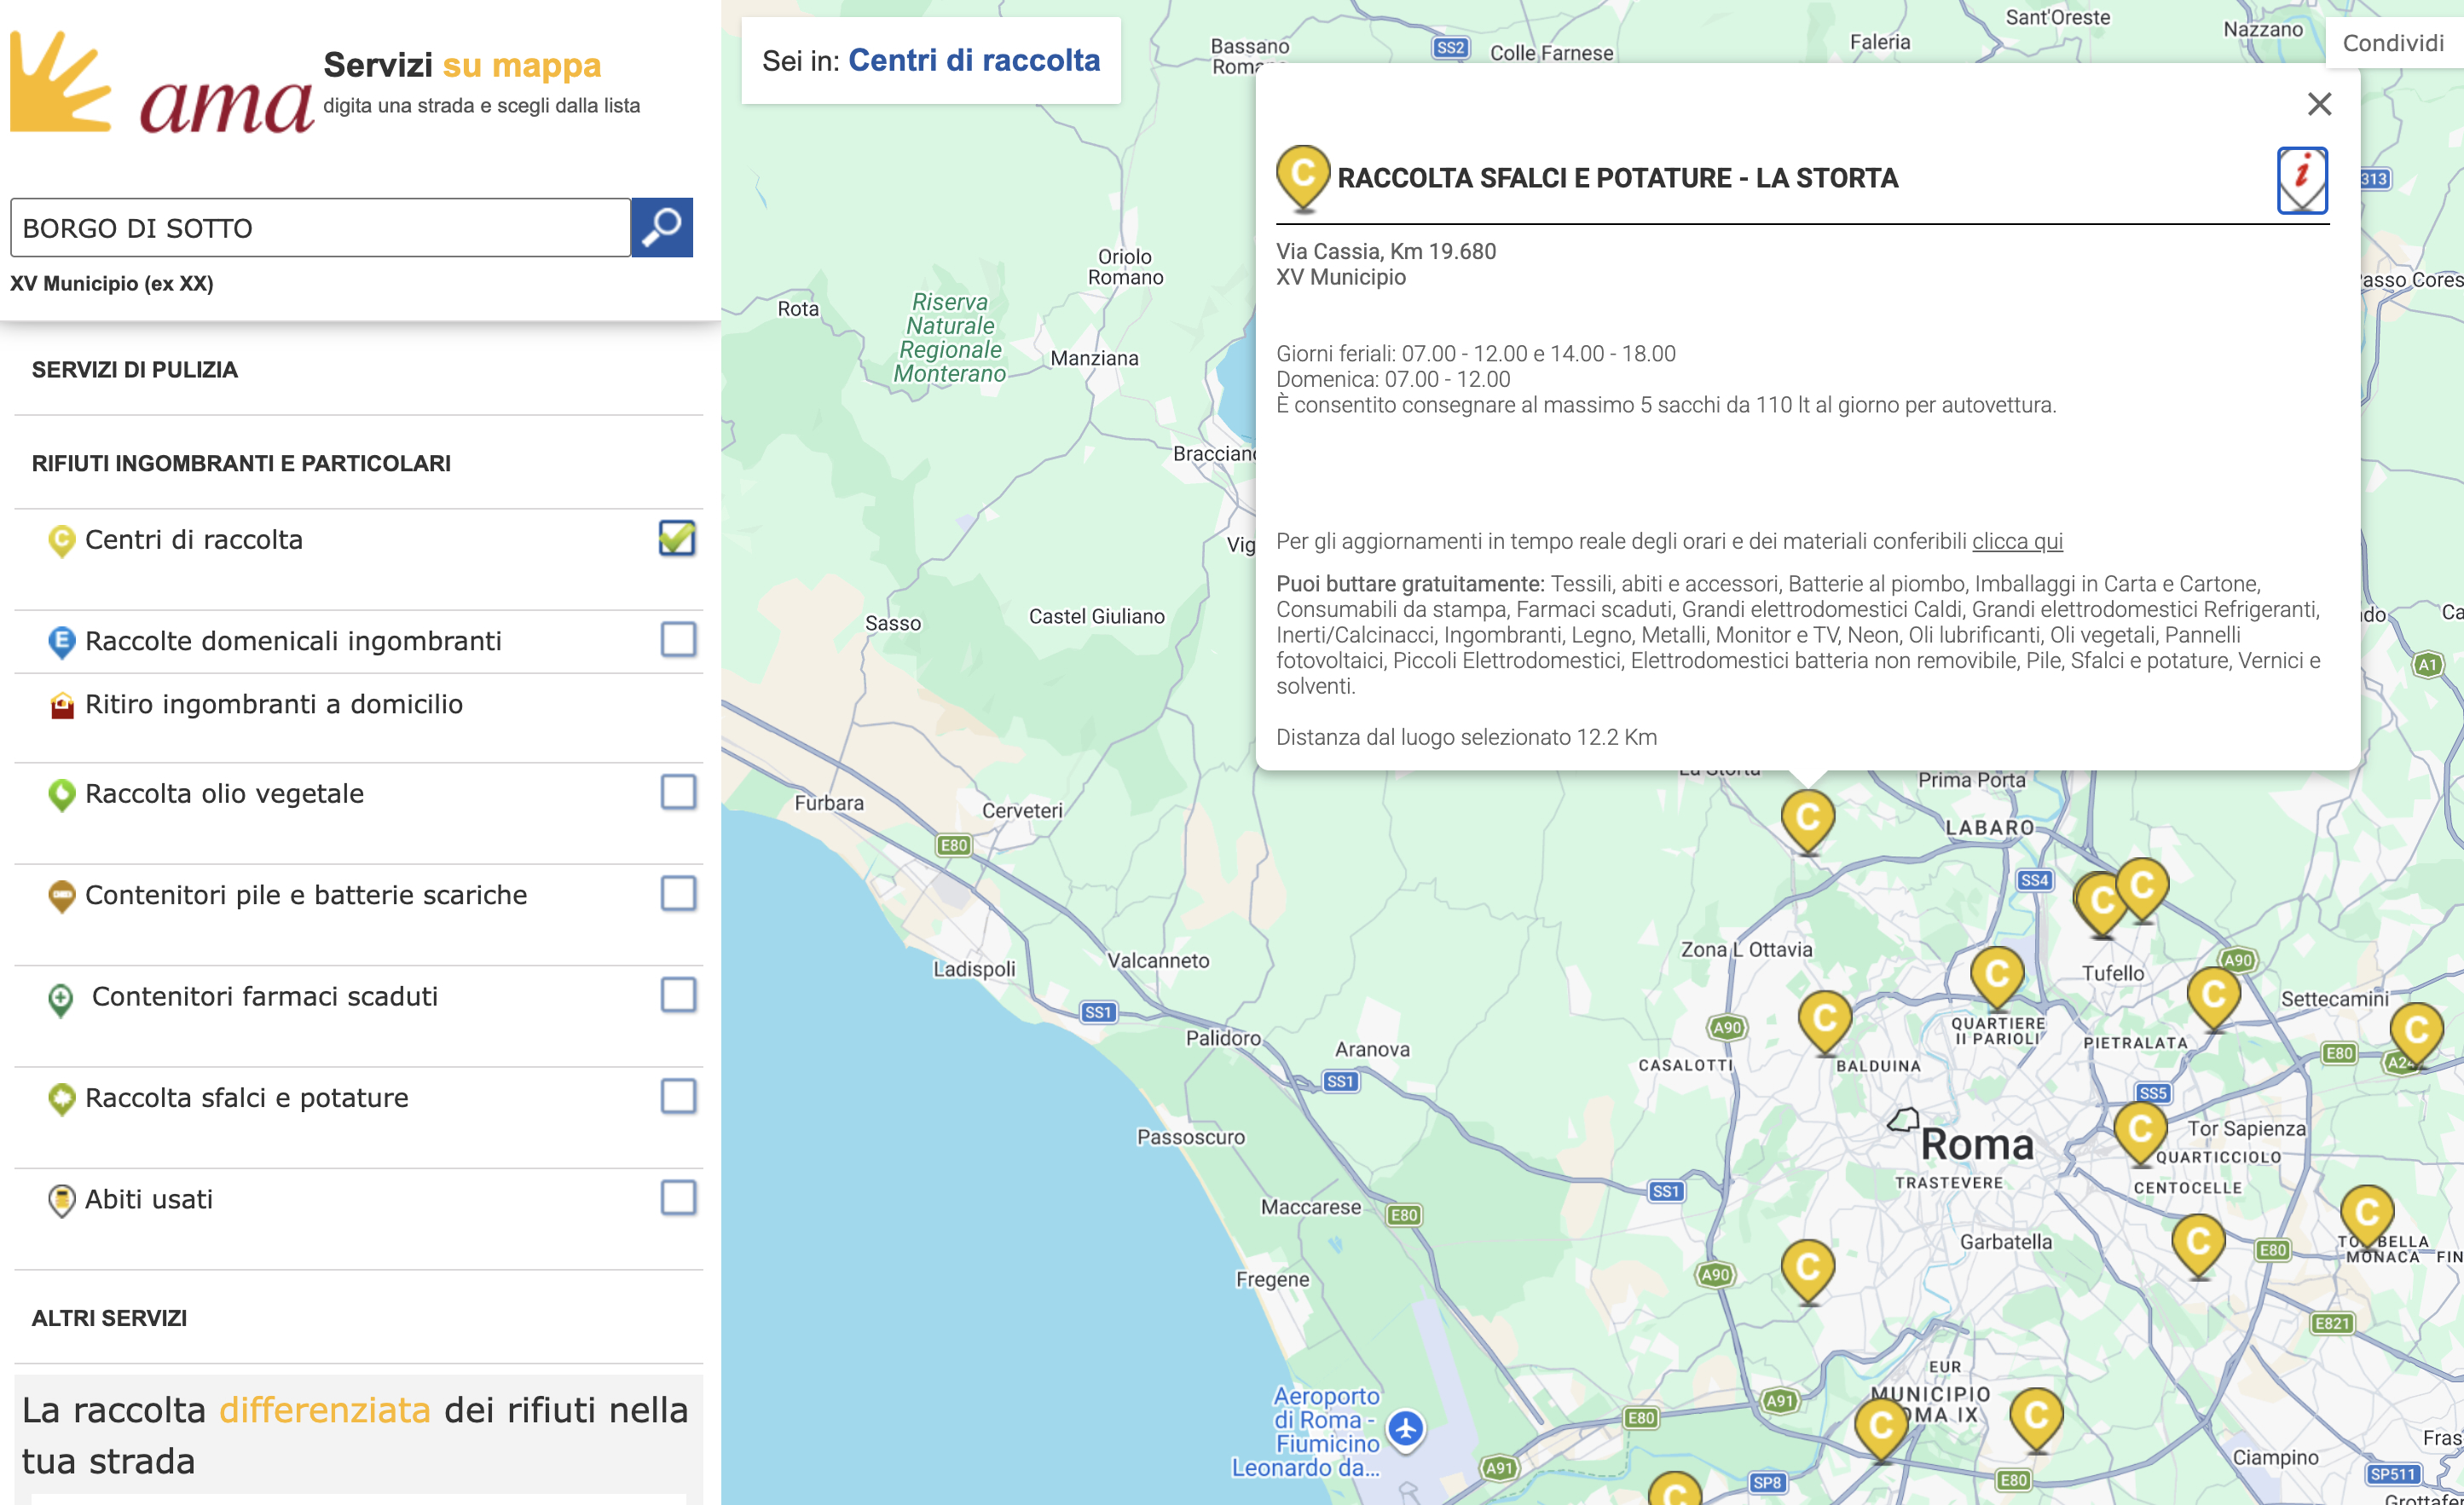
Task: Click the map marker near Quartiere II Parioli
Action: 1996,974
